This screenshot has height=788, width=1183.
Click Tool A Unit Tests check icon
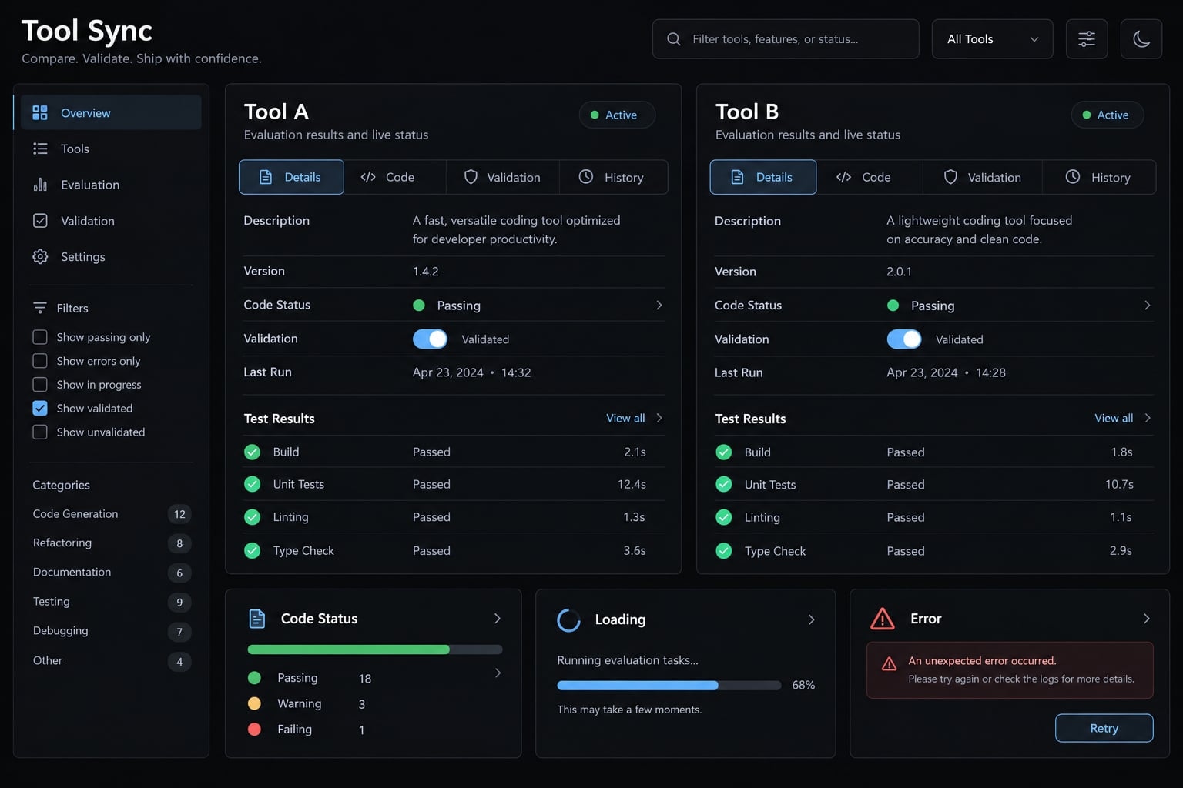click(252, 484)
